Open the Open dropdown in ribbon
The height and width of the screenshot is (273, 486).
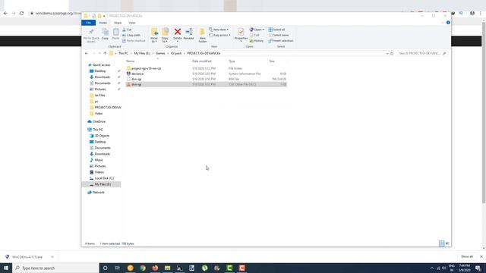point(257,30)
